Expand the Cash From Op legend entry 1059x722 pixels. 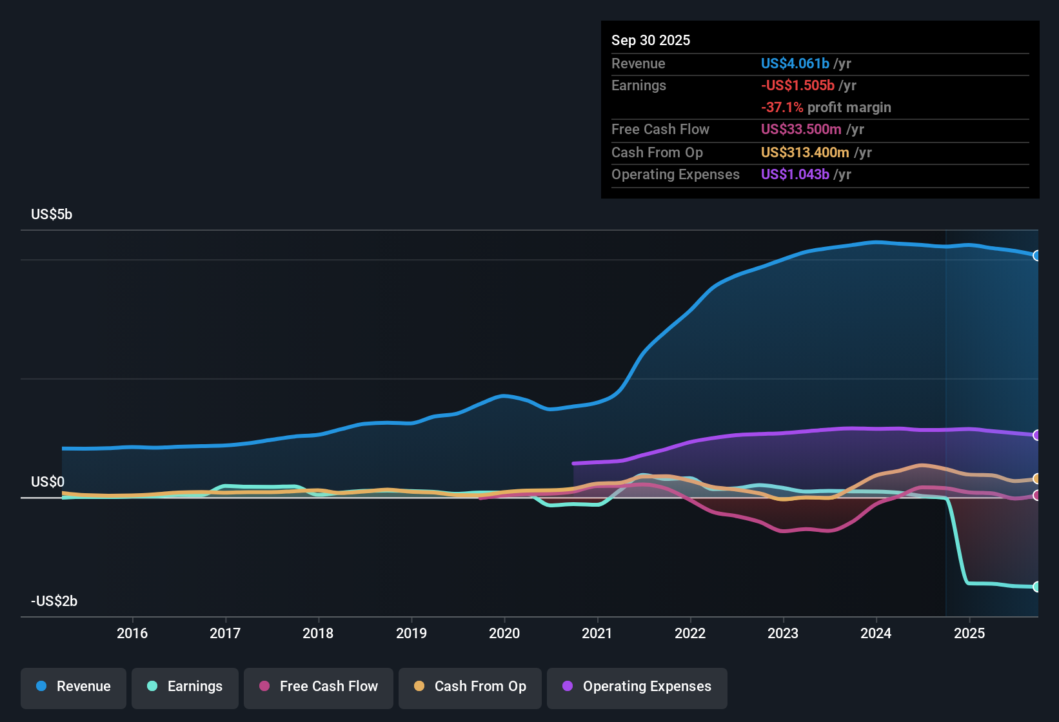[470, 687]
